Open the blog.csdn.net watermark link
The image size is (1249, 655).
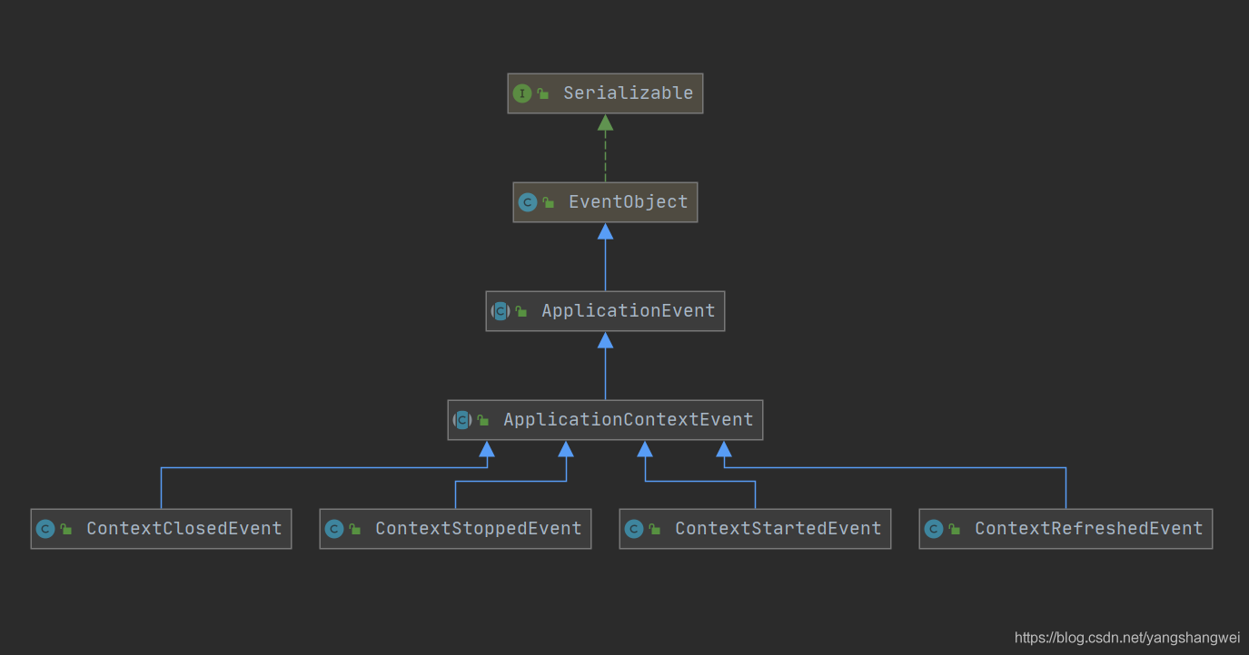pos(1126,638)
